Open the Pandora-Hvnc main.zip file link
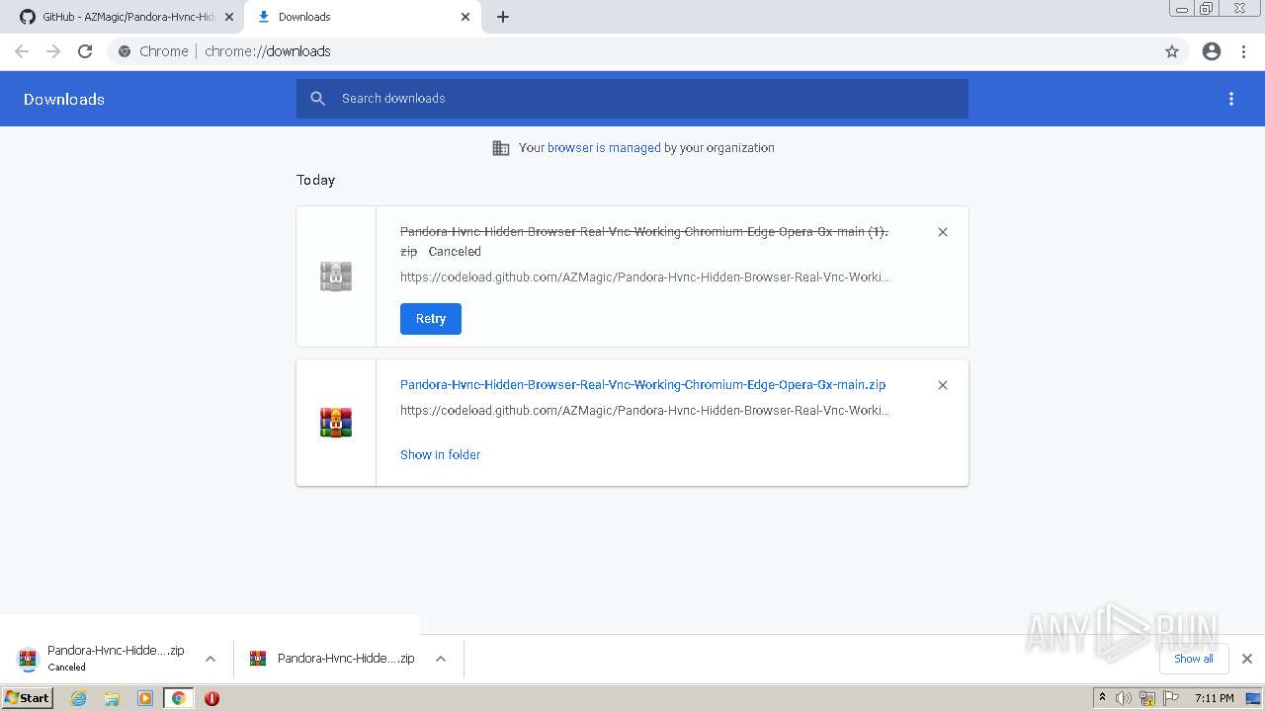The width and height of the screenshot is (1265, 711). (642, 385)
